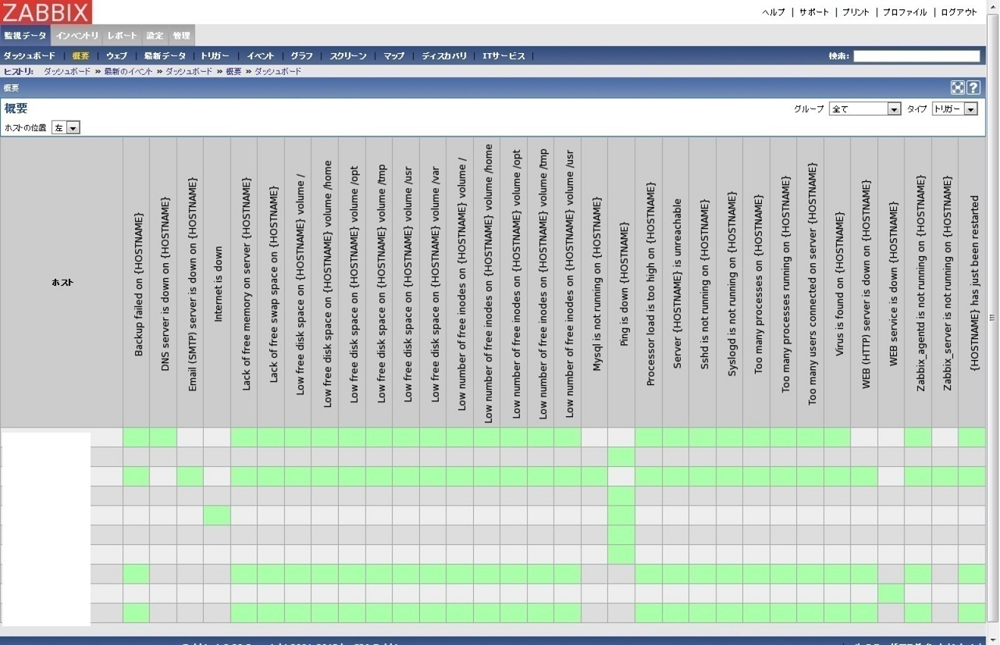Switch to the レポート tab
The height and width of the screenshot is (645, 1000).
pyautogui.click(x=122, y=36)
